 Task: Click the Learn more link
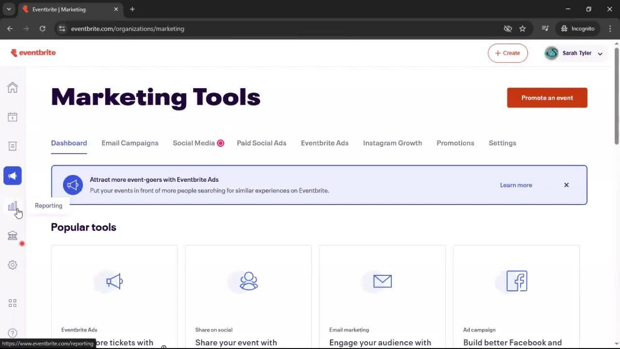(x=516, y=185)
